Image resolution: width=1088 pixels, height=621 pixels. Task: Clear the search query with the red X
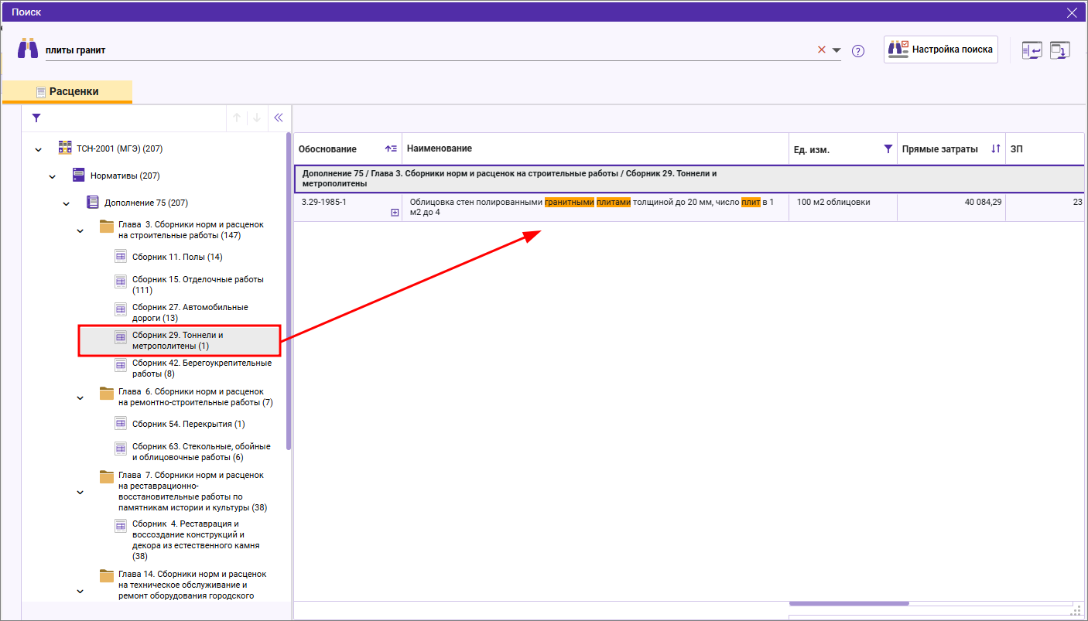[822, 49]
